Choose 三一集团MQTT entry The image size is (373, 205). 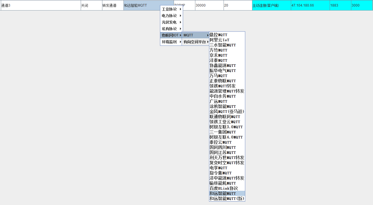coord(227,132)
